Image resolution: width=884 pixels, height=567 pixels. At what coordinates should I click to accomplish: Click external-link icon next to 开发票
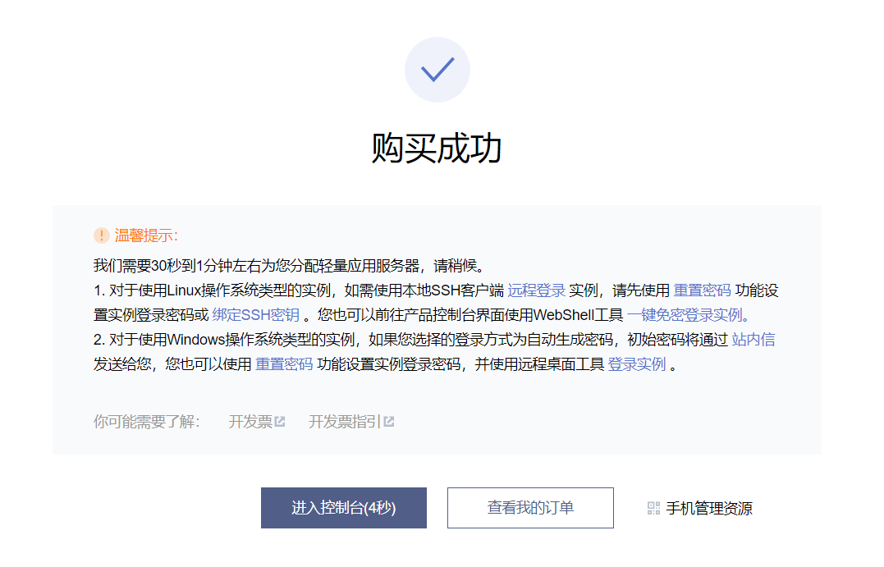coord(280,422)
